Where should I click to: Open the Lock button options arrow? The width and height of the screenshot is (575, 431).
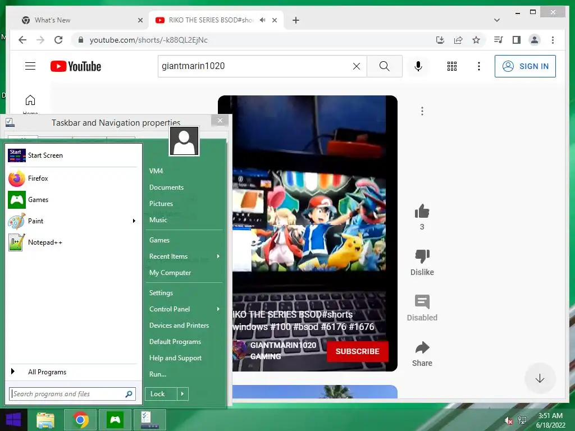pos(182,394)
